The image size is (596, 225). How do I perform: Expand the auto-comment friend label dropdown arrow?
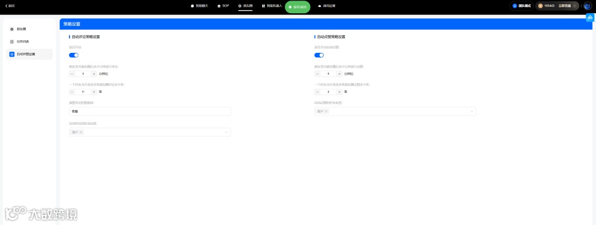pos(226,132)
